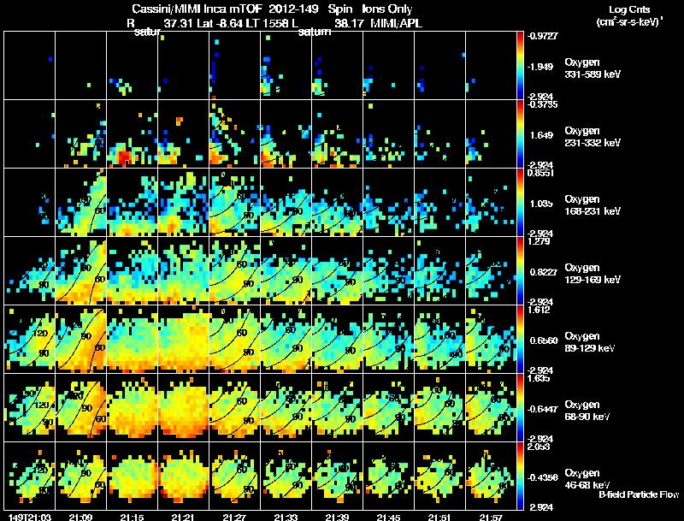This screenshot has width=684, height=521.
Task: Click the -0.9727 color scale value
Action: coord(542,36)
